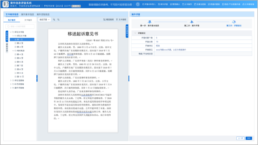Click step label 第三步：评查结论
The image size is (258, 145).
(x=234, y=26)
